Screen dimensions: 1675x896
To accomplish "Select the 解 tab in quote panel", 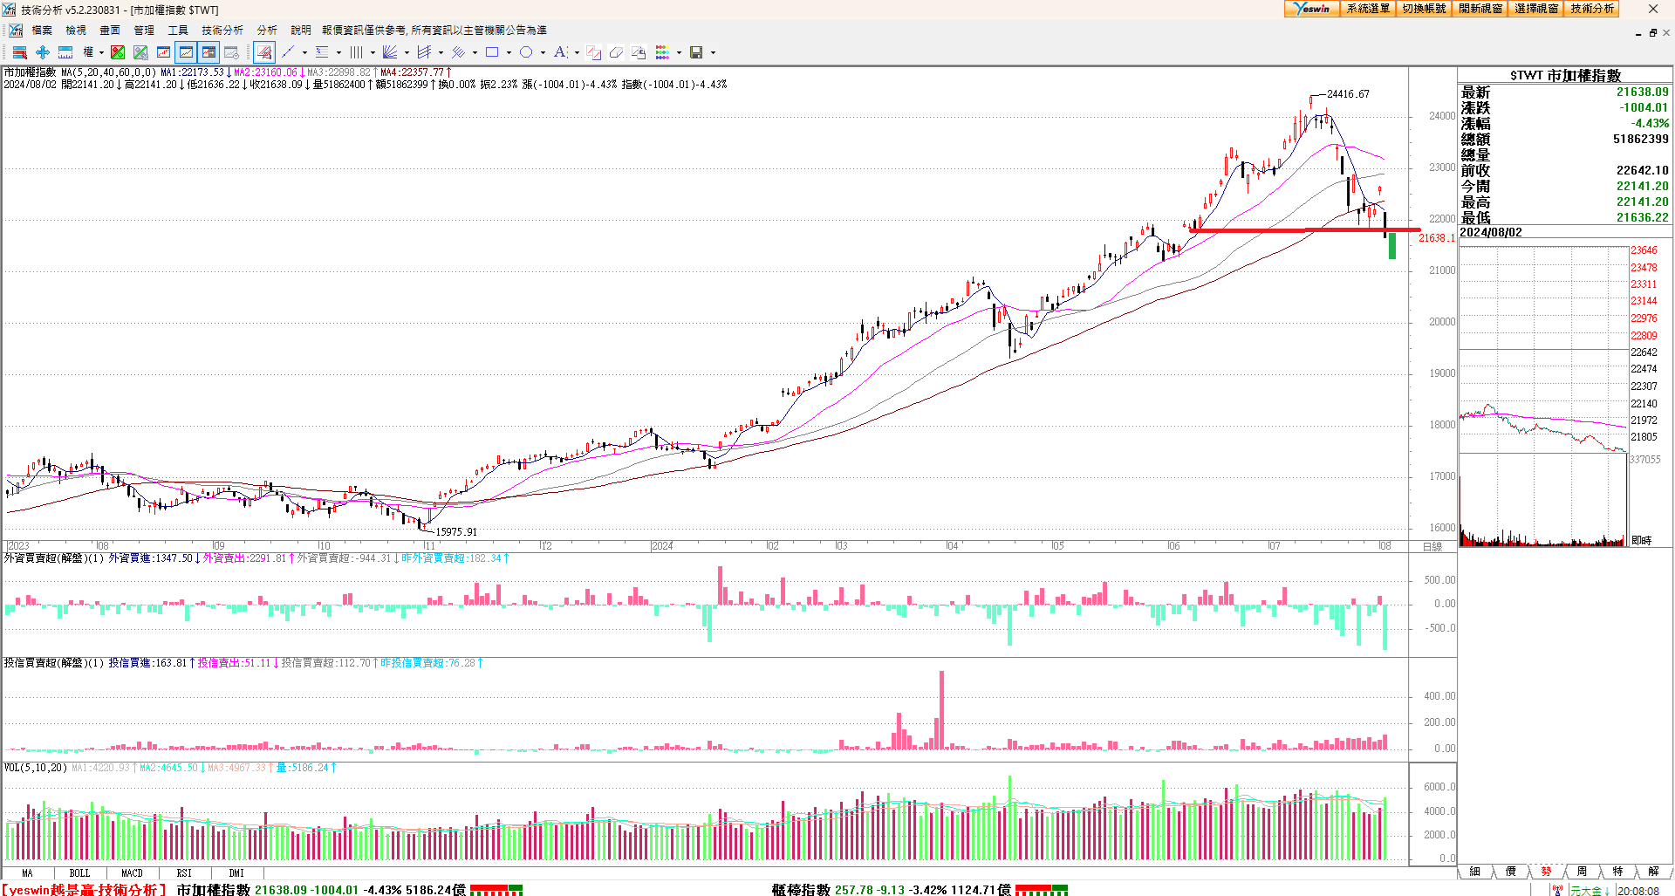I will [x=1653, y=872].
